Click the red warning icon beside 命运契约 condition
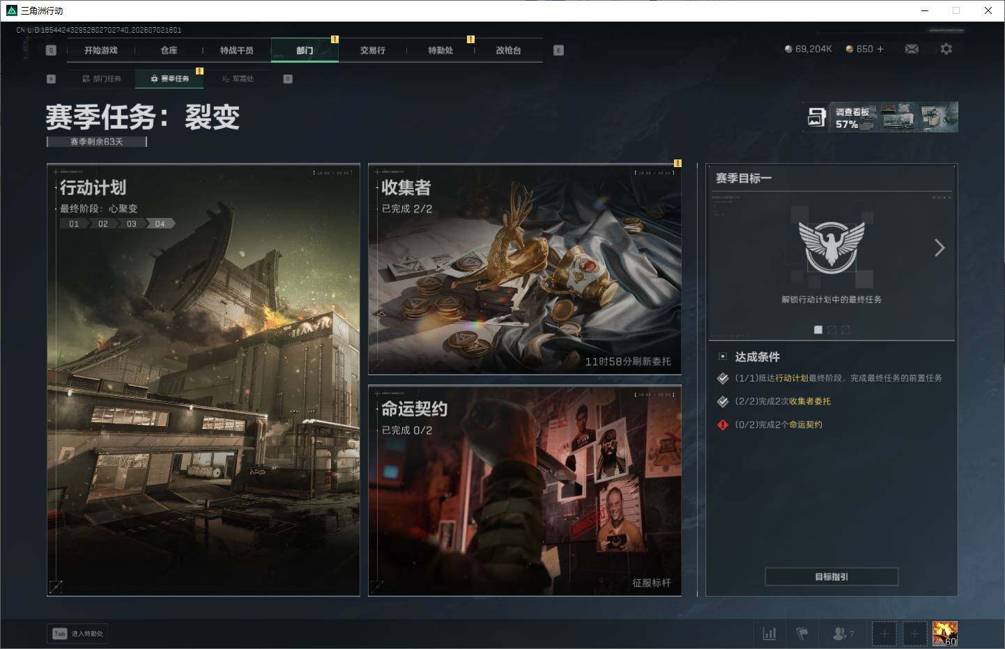1005x649 pixels. (723, 425)
